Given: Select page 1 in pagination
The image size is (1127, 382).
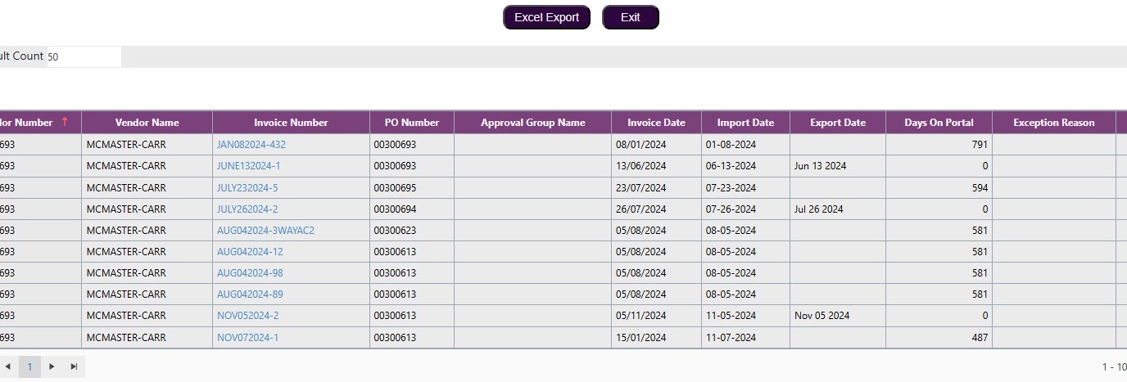Looking at the screenshot, I should coord(29,366).
